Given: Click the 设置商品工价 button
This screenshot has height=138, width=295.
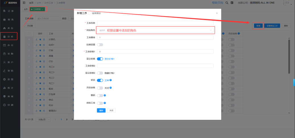Looking at the screenshot, I should point(272,26).
